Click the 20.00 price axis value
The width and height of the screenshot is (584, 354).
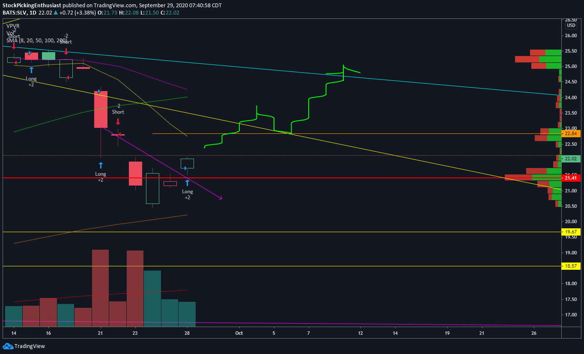[571, 221]
